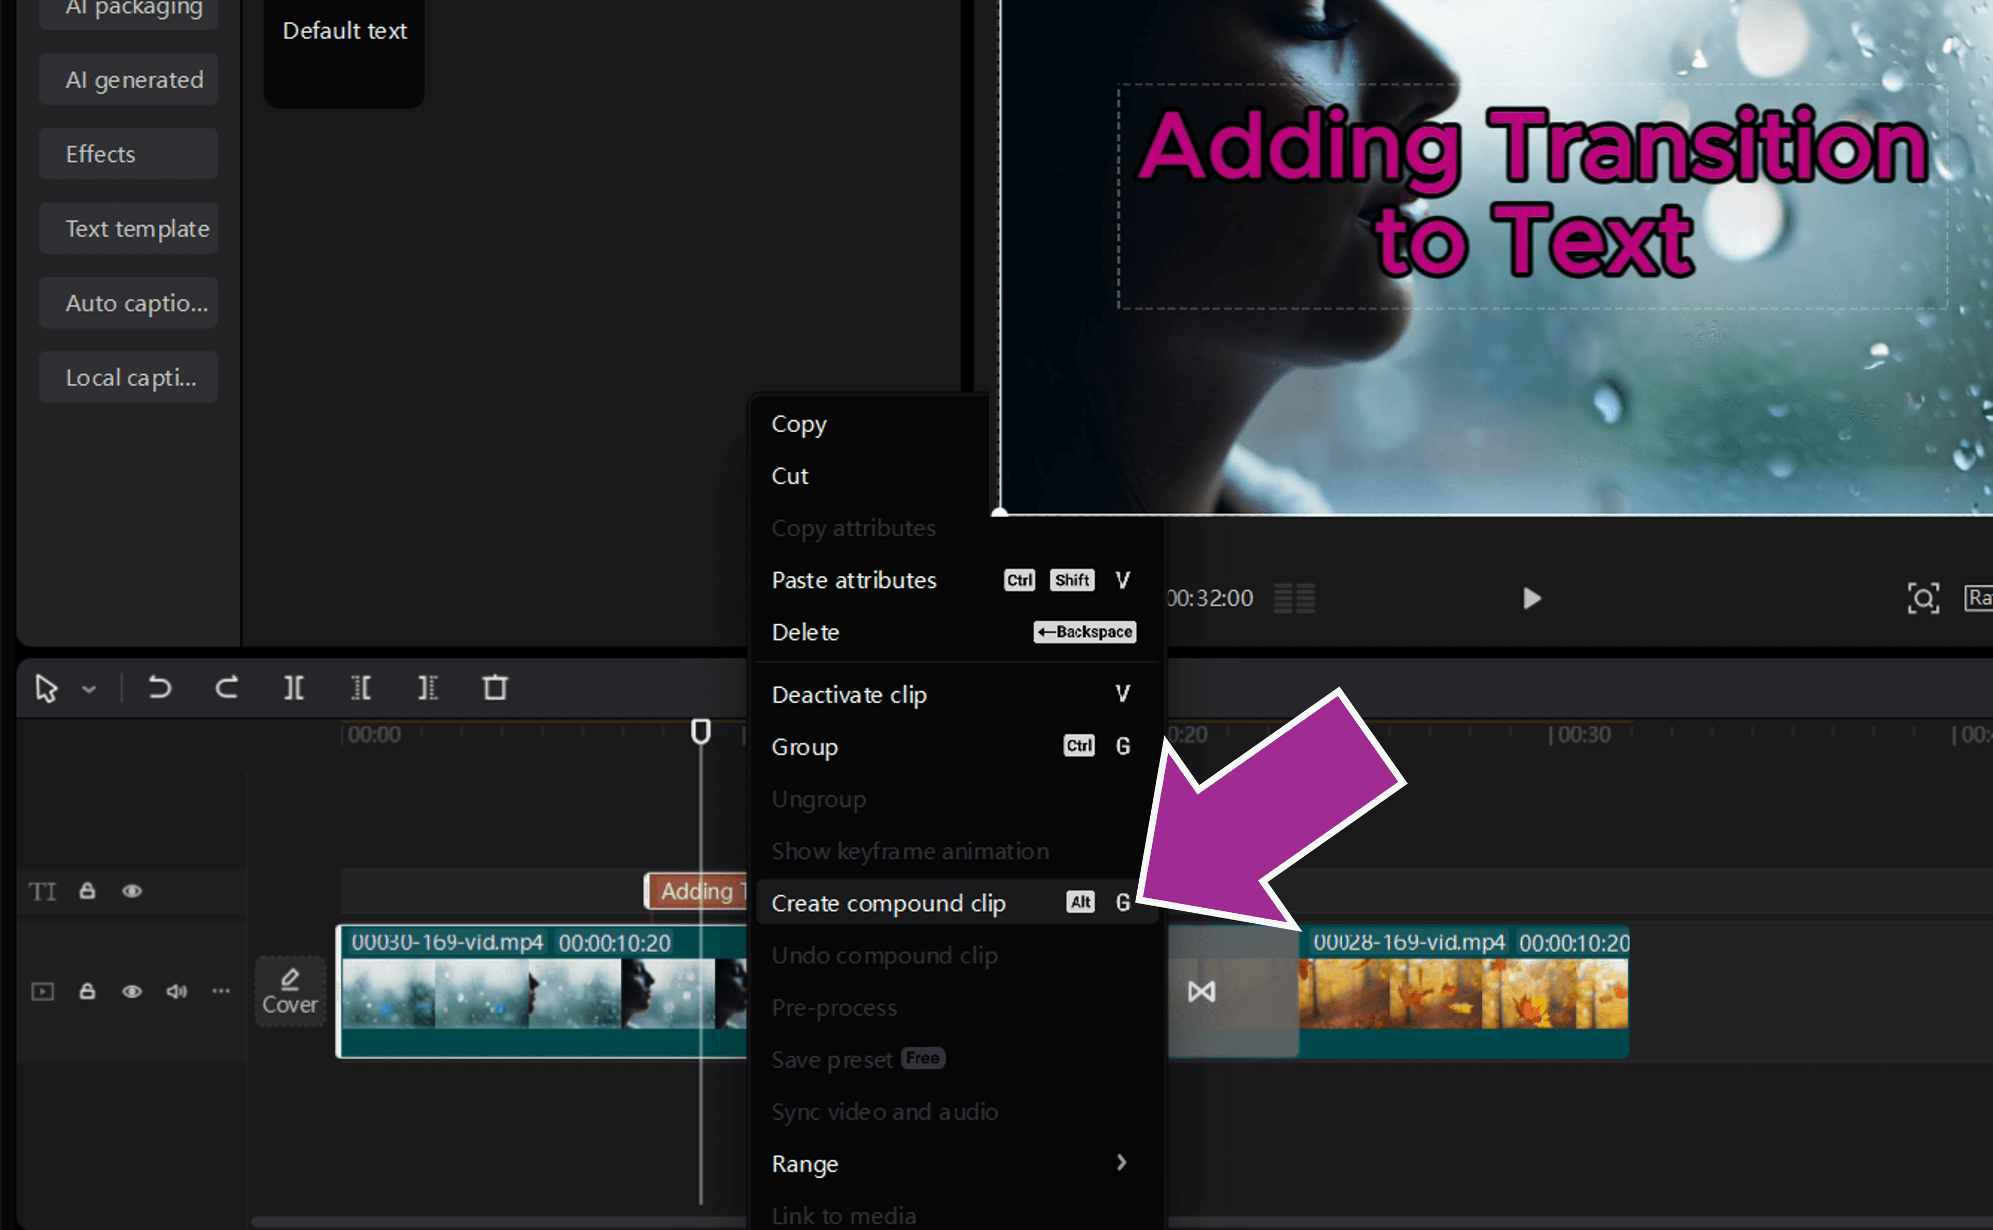This screenshot has height=1230, width=1993.
Task: Open more options (ellipsis) on the video track
Action: tap(221, 991)
